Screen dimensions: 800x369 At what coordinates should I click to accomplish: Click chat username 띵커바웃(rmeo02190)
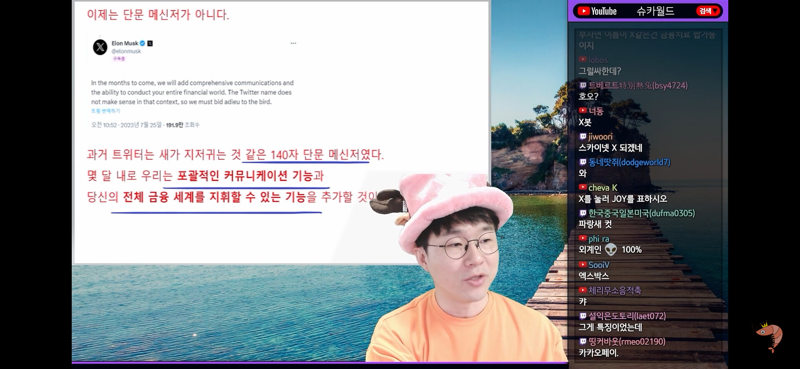627,342
